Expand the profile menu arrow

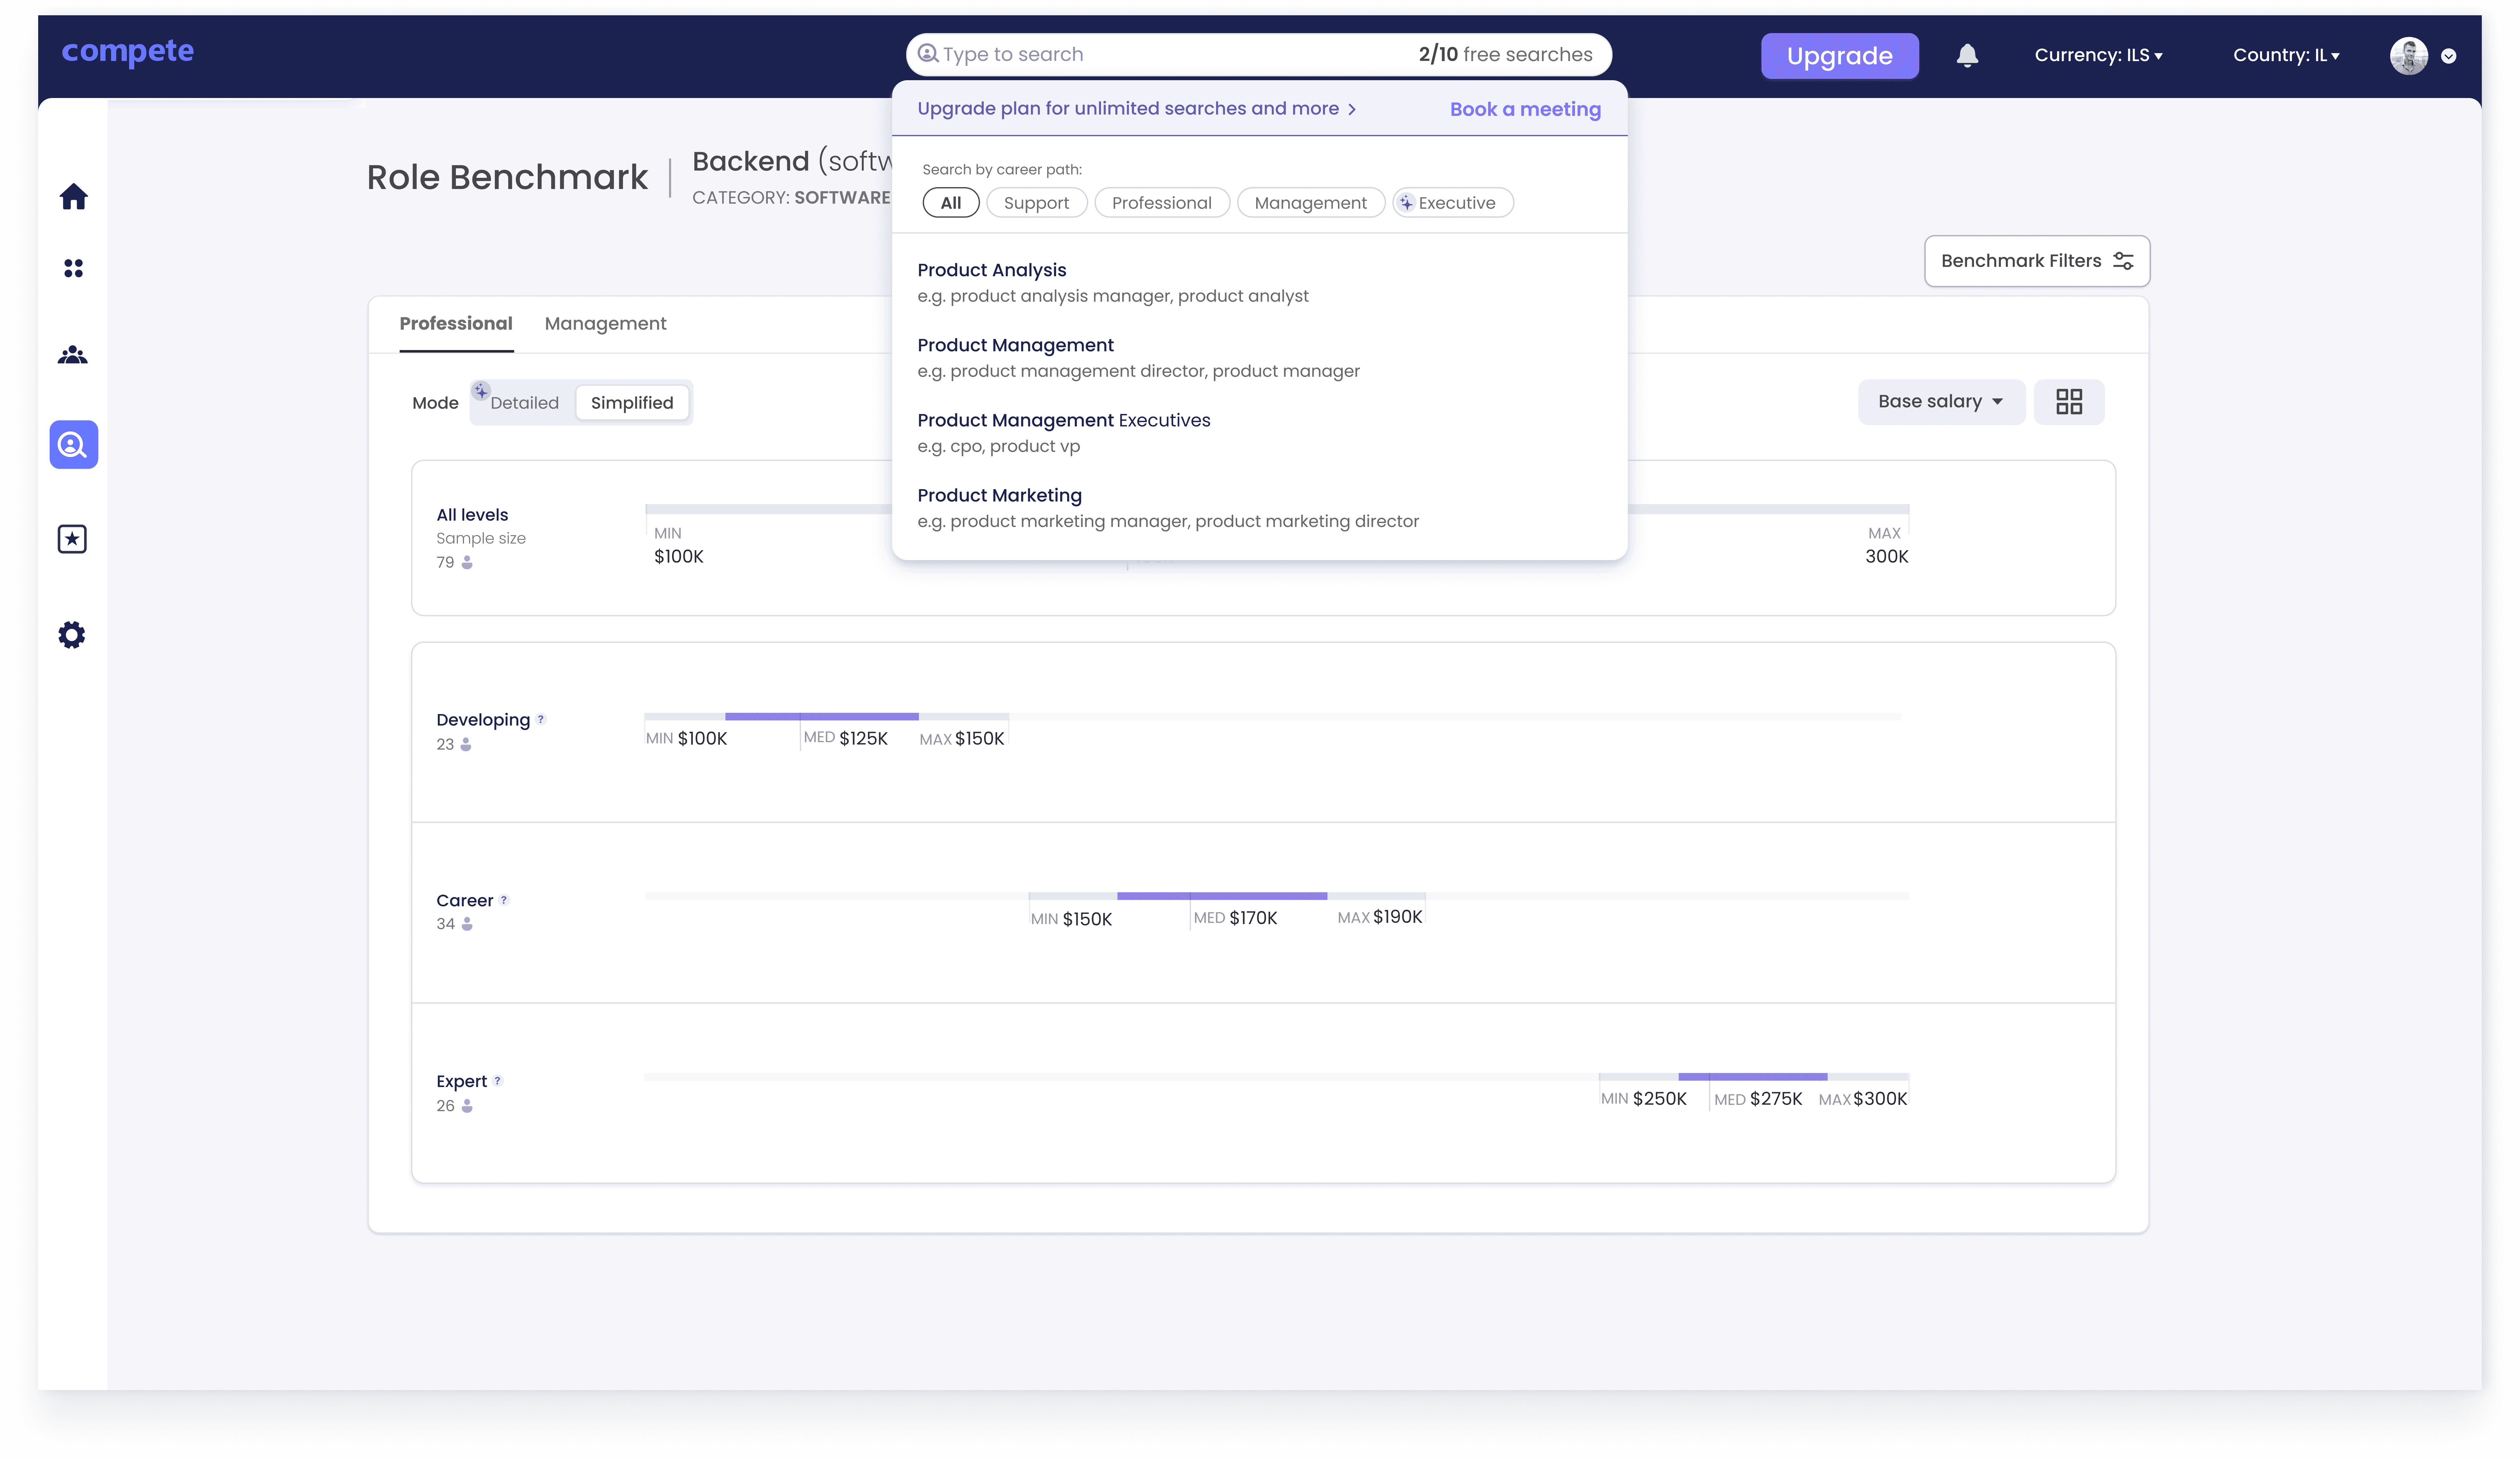click(x=2448, y=56)
